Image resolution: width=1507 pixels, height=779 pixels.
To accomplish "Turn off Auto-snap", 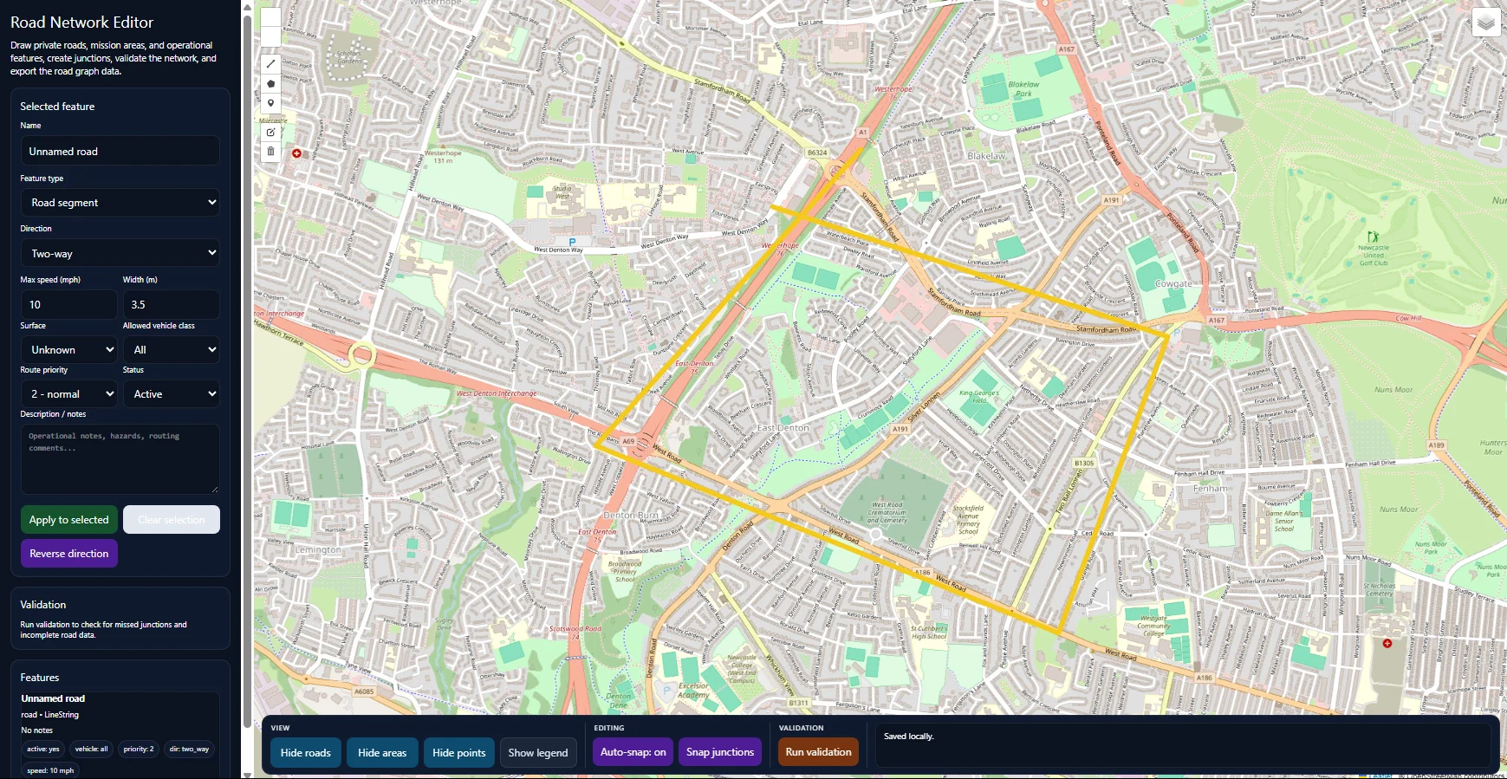I will click(x=633, y=752).
